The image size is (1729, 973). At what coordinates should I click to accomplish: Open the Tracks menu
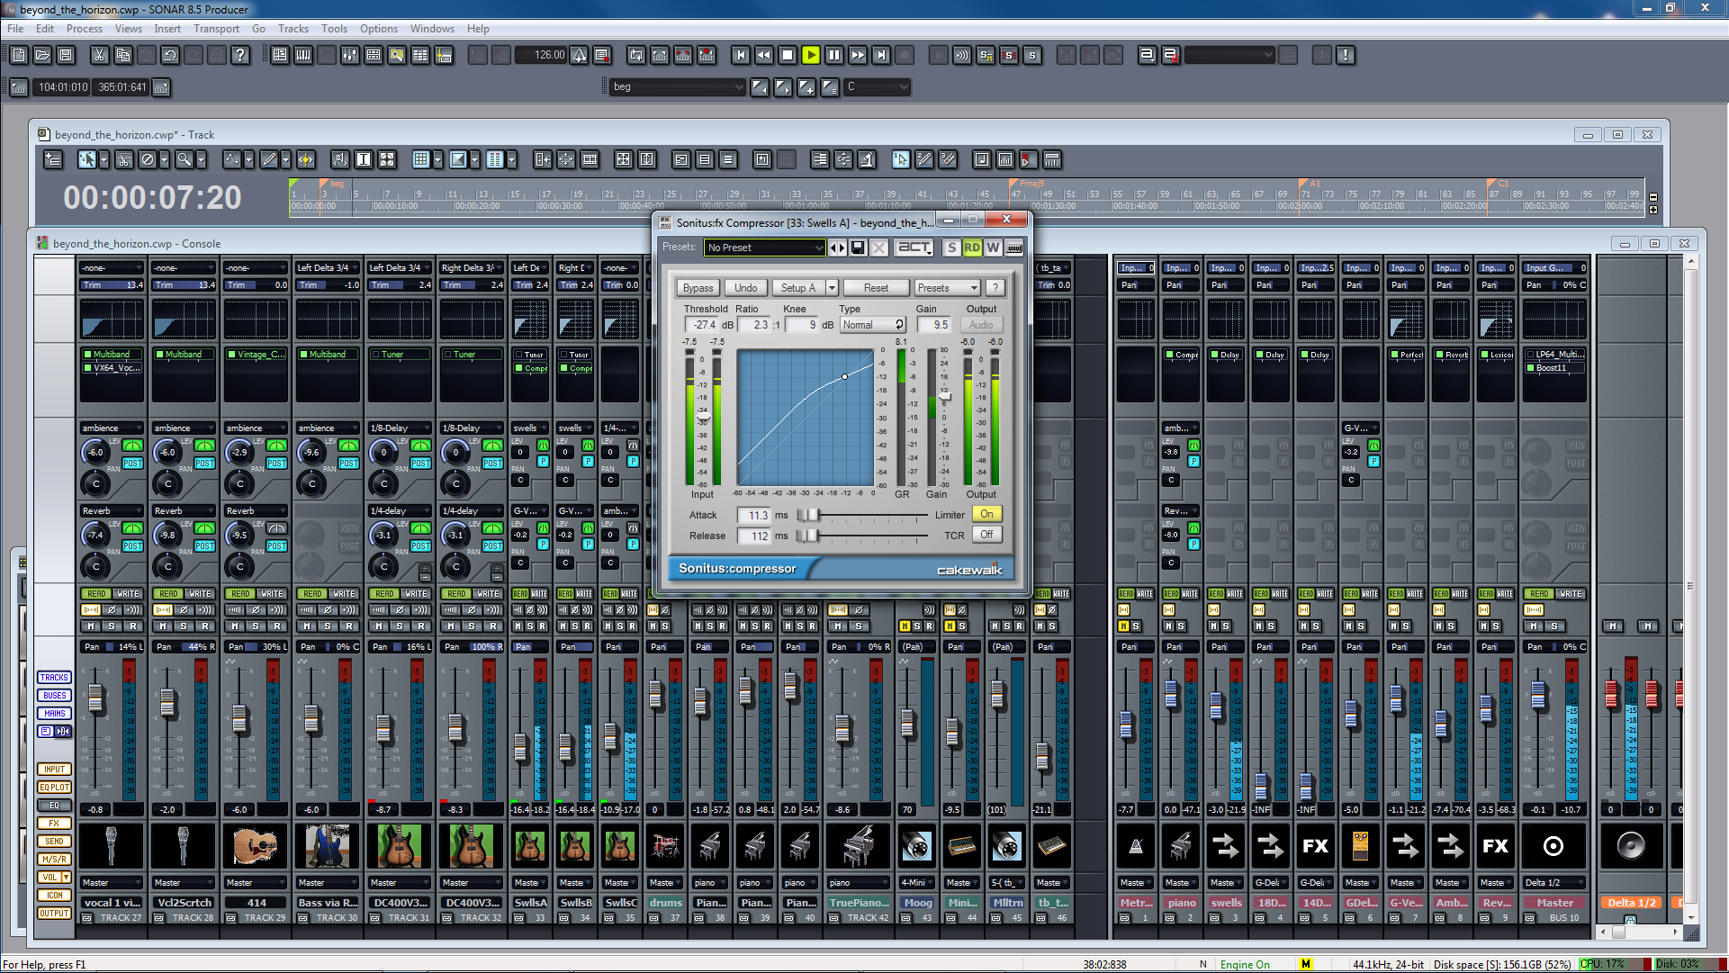coord(293,29)
